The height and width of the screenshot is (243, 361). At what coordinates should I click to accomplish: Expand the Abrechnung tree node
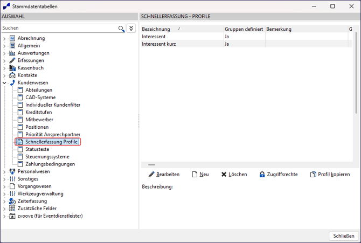pos(4,38)
